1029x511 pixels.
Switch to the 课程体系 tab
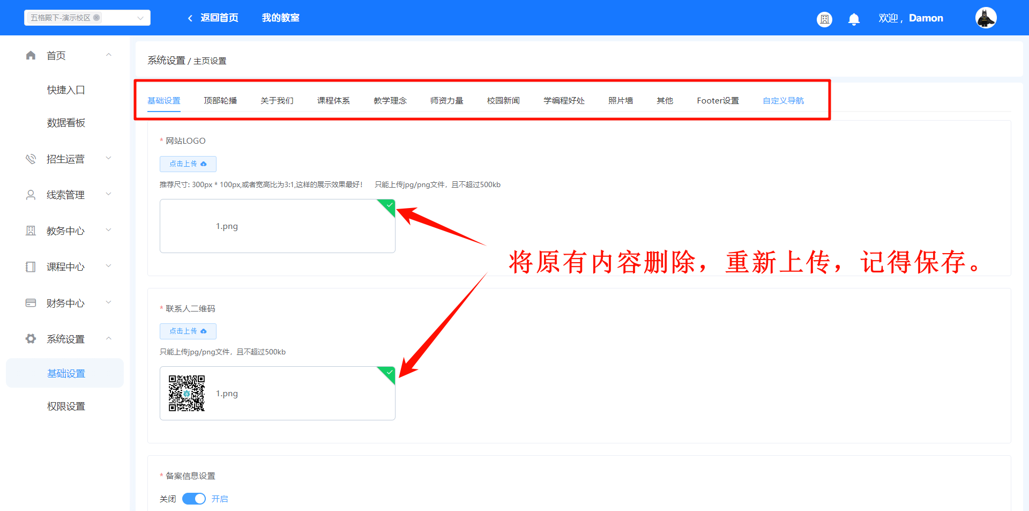(x=333, y=101)
